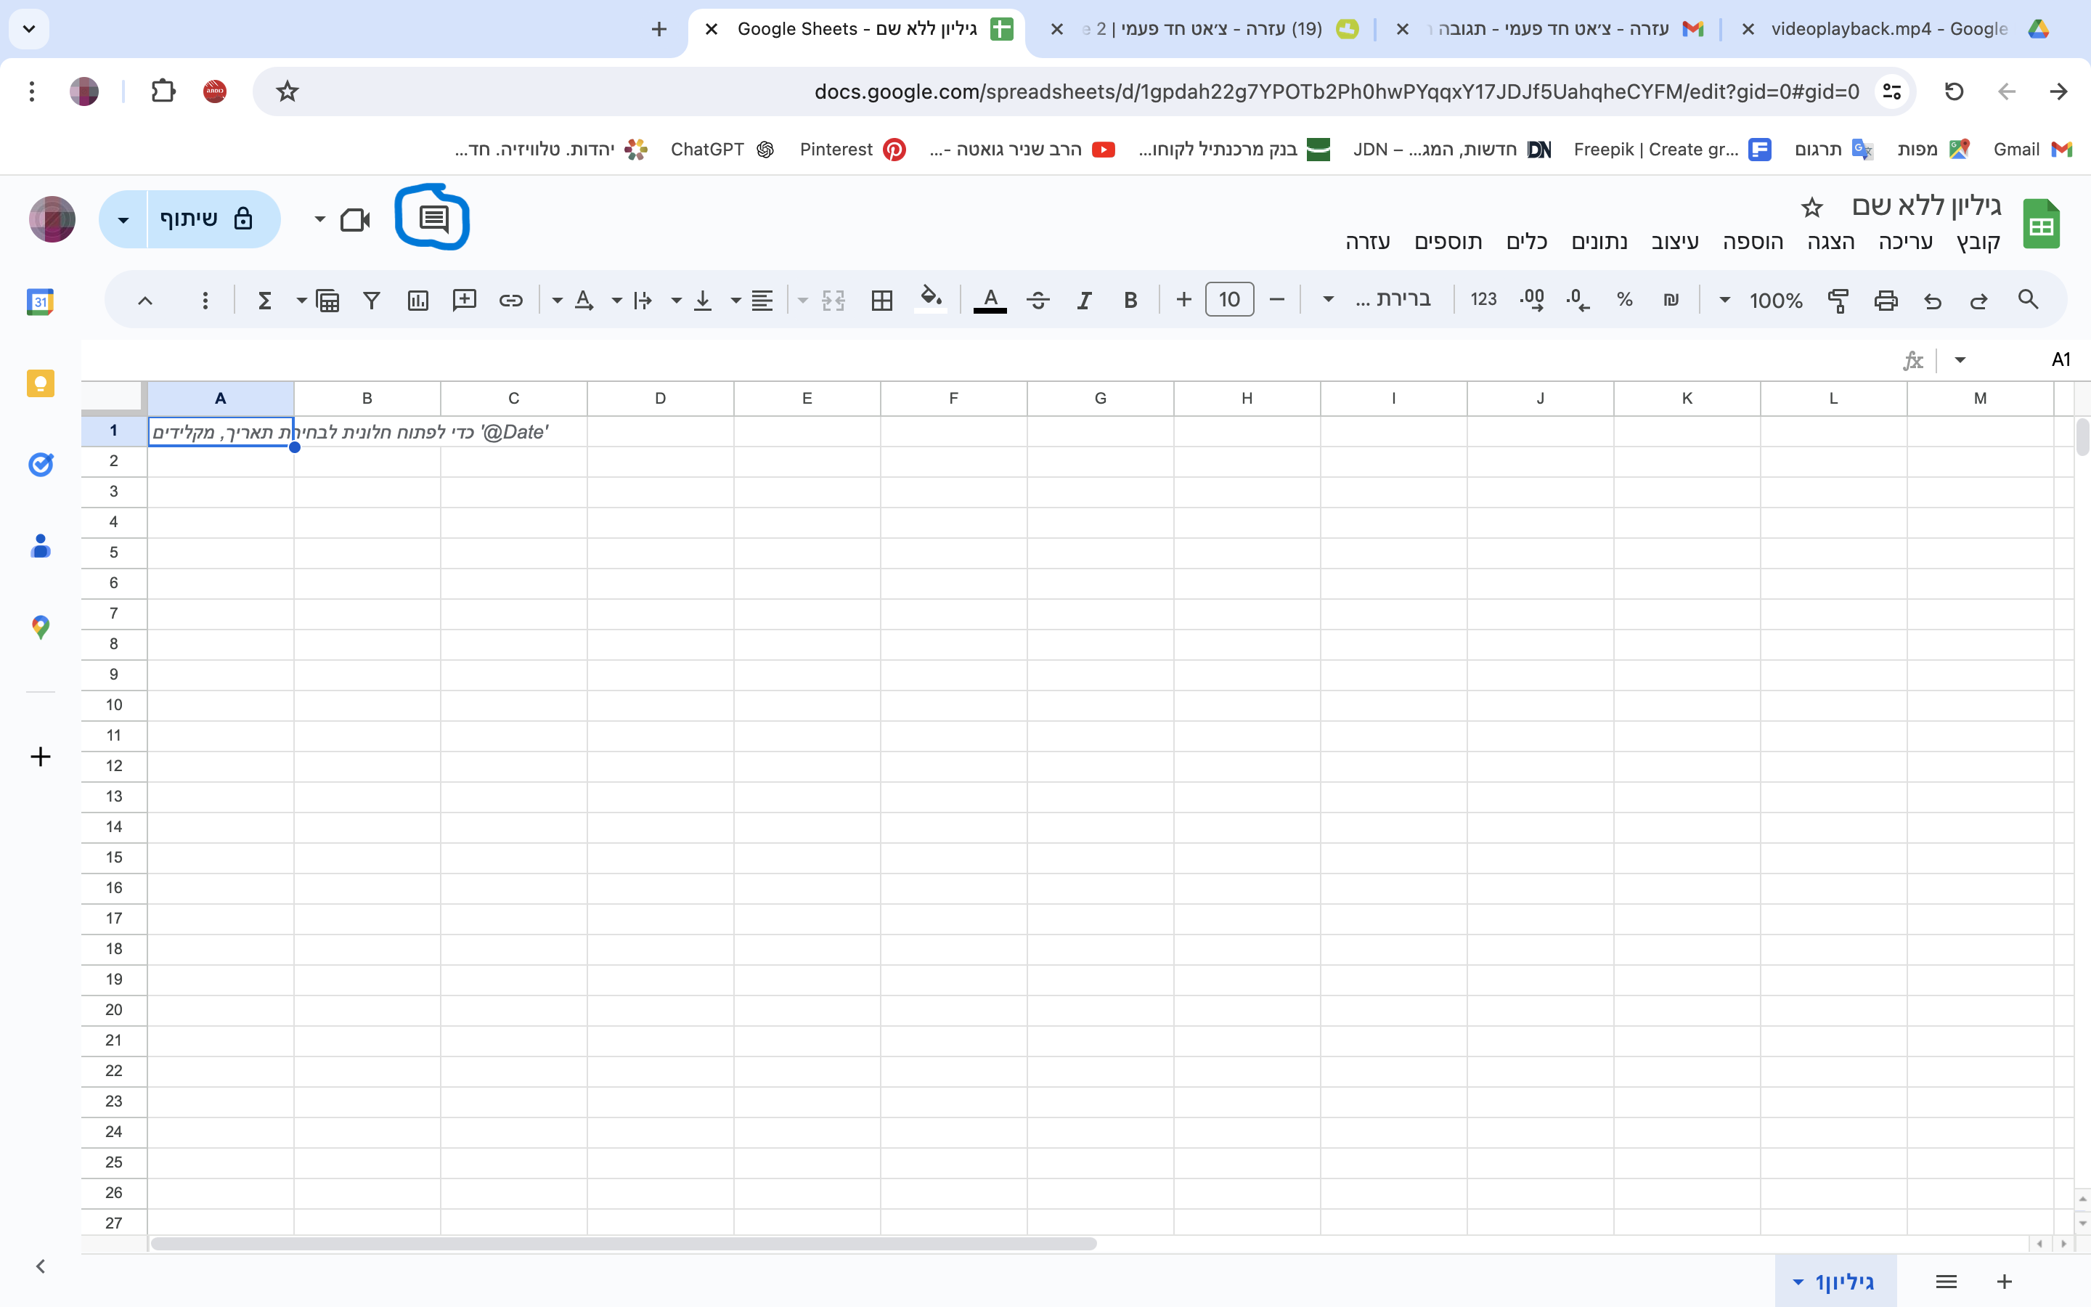Click the insert chart icon
The width and height of the screenshot is (2091, 1307).
click(x=418, y=300)
